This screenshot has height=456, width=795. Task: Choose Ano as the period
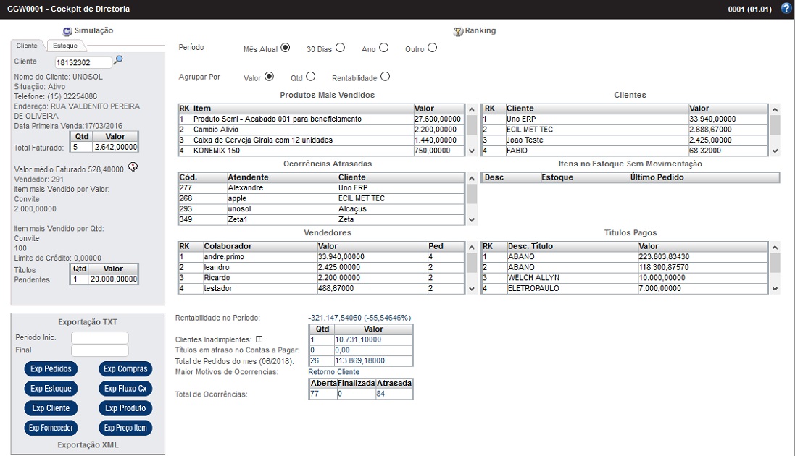384,48
